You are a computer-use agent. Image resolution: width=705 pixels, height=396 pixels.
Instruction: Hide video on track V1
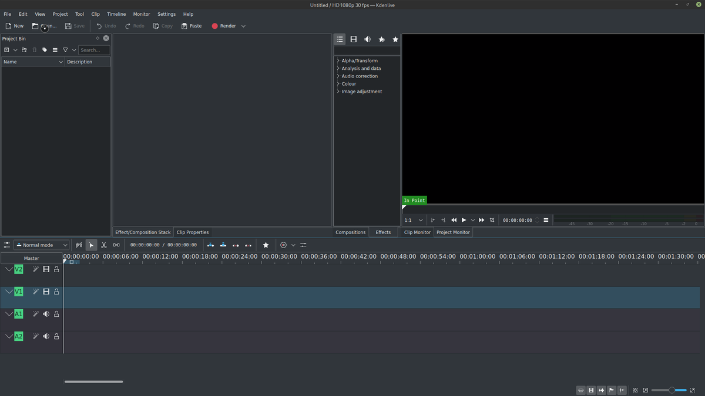coord(46,292)
